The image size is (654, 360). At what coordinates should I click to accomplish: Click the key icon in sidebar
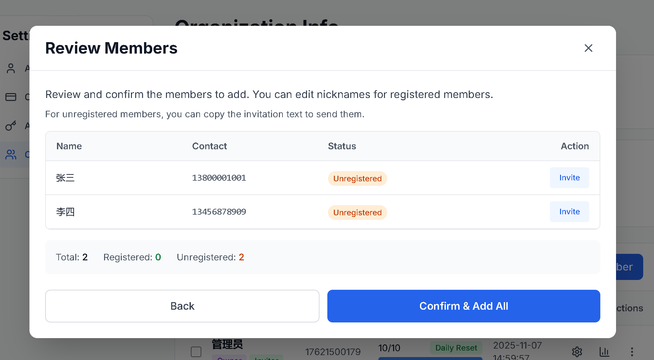(x=11, y=126)
